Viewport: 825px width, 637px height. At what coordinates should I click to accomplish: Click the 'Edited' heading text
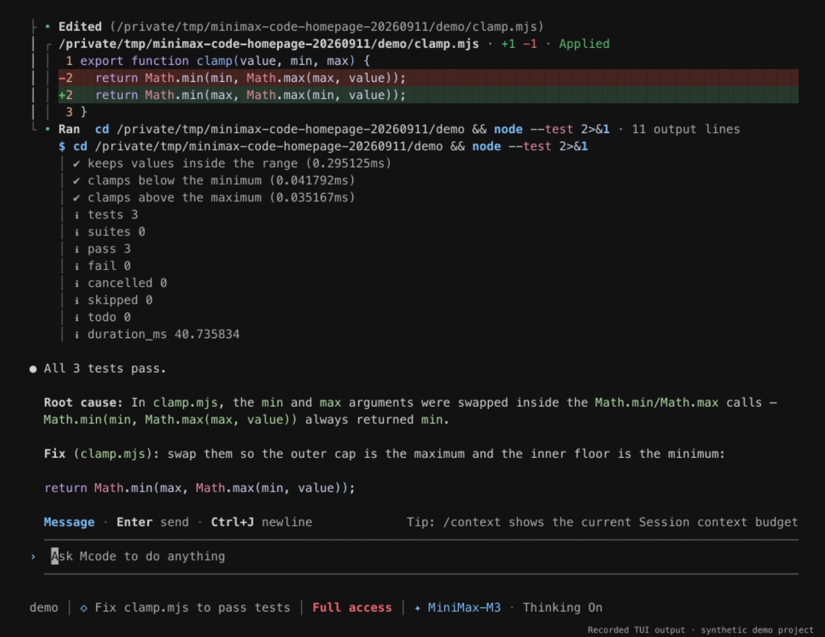(x=80, y=27)
